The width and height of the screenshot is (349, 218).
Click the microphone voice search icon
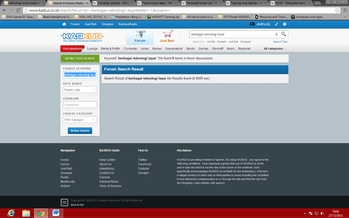pos(276,34)
